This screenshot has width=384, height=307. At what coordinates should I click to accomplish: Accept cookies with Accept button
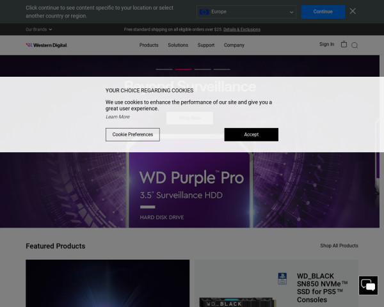click(x=252, y=134)
